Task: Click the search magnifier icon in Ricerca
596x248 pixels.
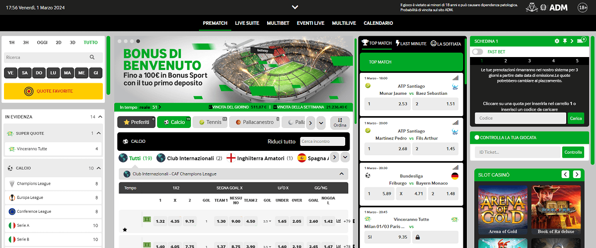Action: pyautogui.click(x=92, y=58)
